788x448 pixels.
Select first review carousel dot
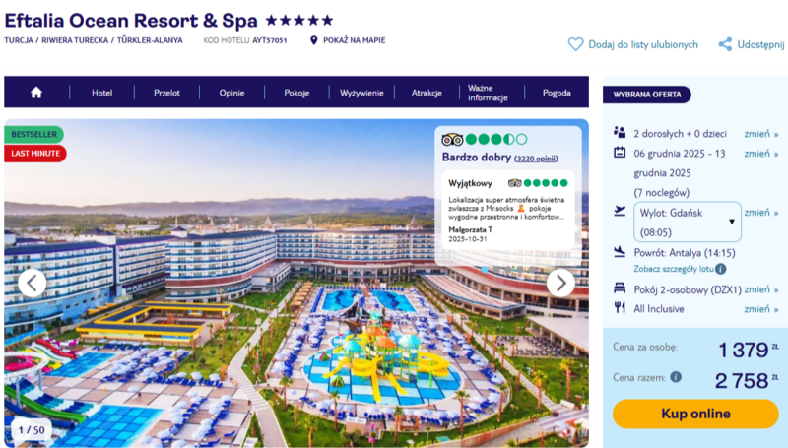[x=485, y=270]
